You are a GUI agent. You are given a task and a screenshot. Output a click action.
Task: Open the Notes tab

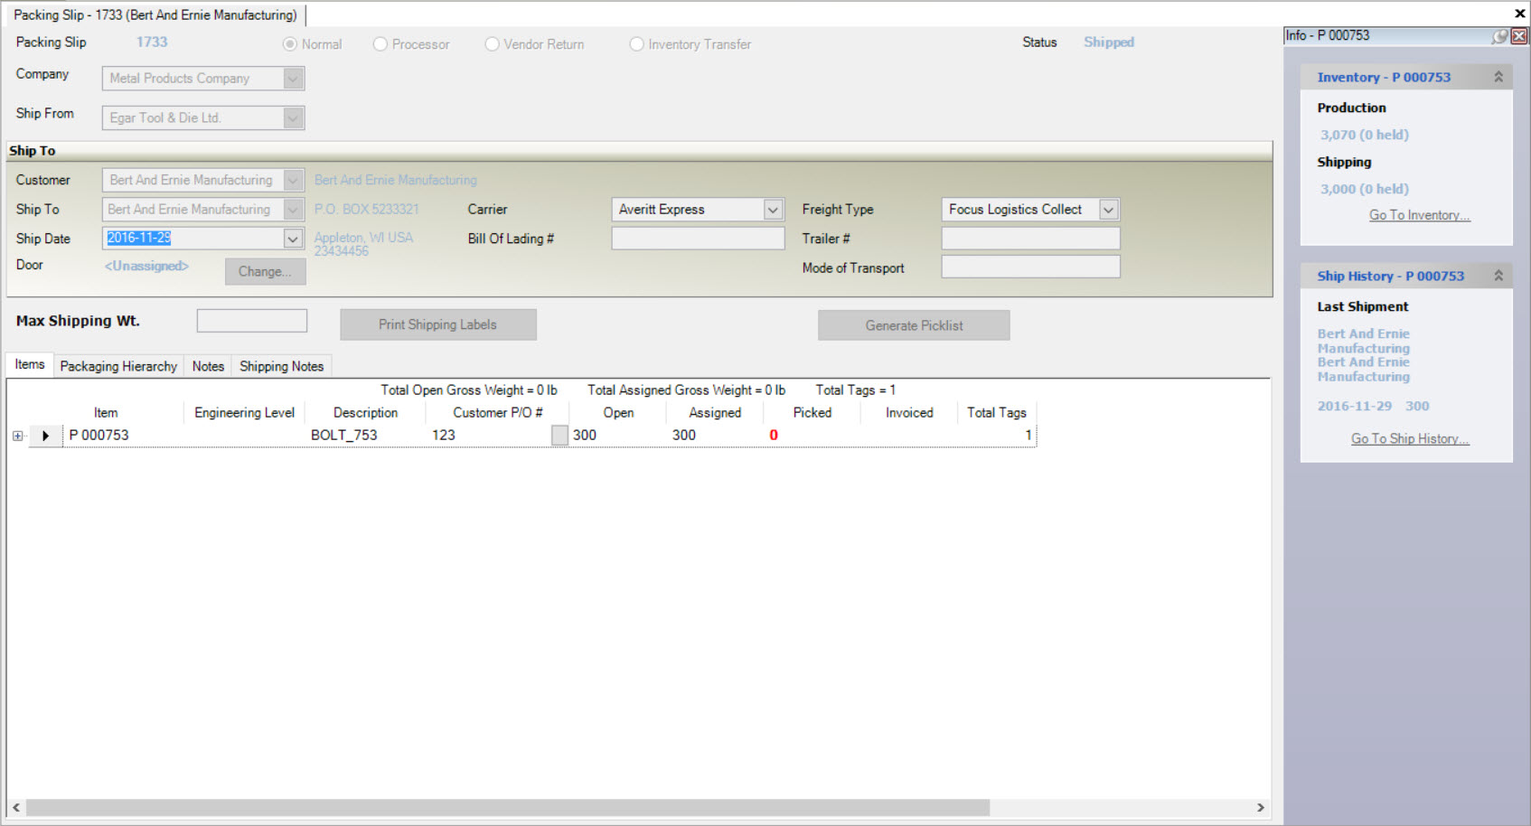pos(208,366)
